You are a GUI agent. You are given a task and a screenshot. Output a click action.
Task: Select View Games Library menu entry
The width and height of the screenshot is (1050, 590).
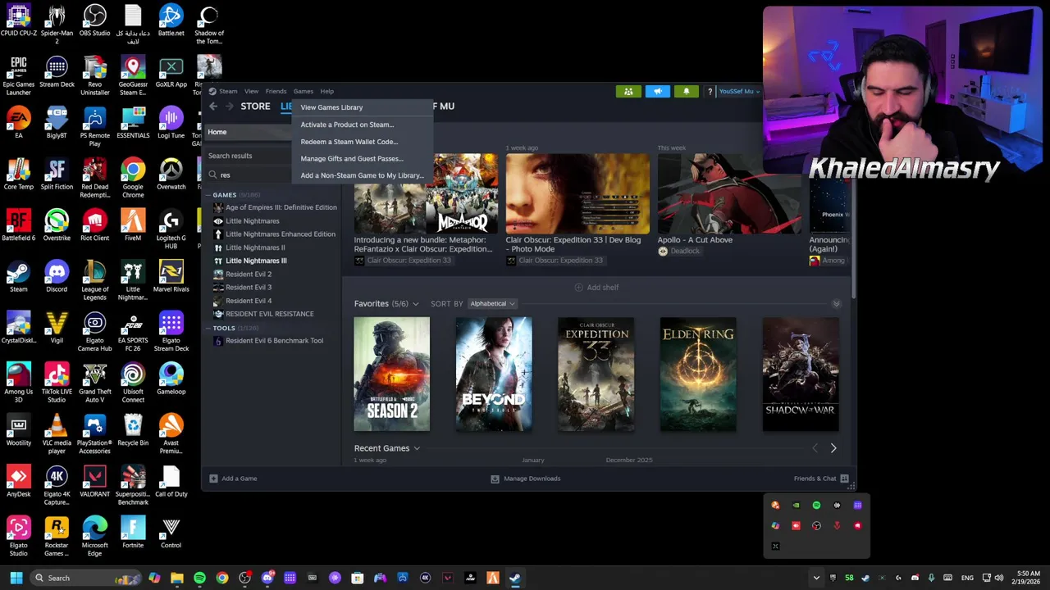coord(362,107)
